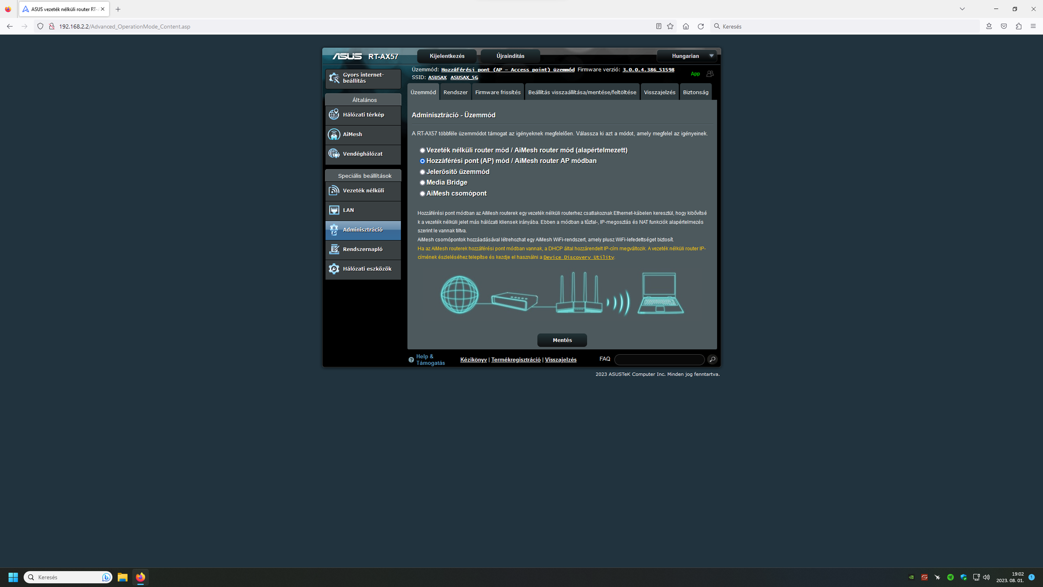Image resolution: width=1043 pixels, height=587 pixels.
Task: Open the Device Discovery Utility link
Action: tap(579, 257)
